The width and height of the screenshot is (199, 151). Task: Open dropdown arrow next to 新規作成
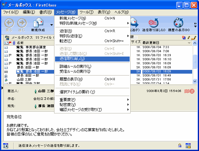coord(51,25)
